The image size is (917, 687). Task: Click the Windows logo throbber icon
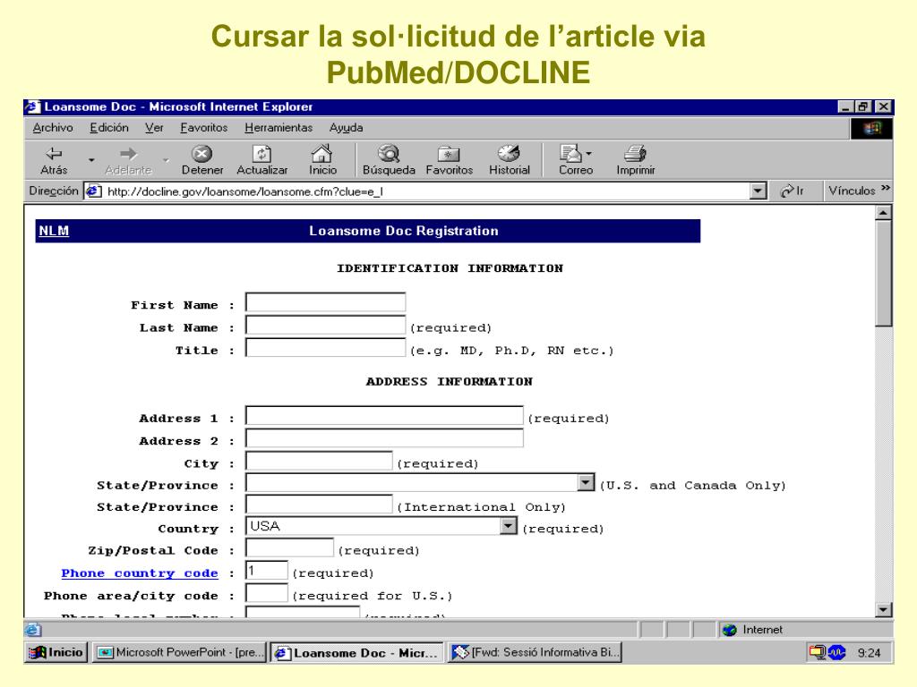tap(871, 129)
